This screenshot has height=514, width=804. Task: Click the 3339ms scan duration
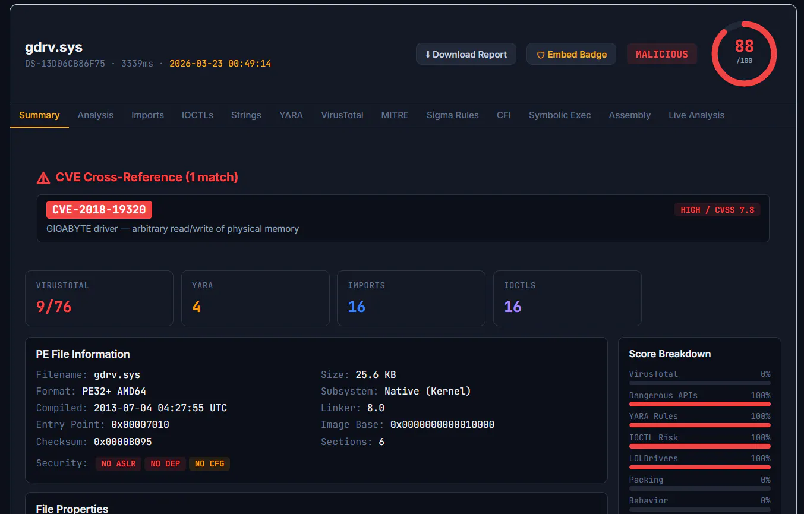tap(137, 64)
